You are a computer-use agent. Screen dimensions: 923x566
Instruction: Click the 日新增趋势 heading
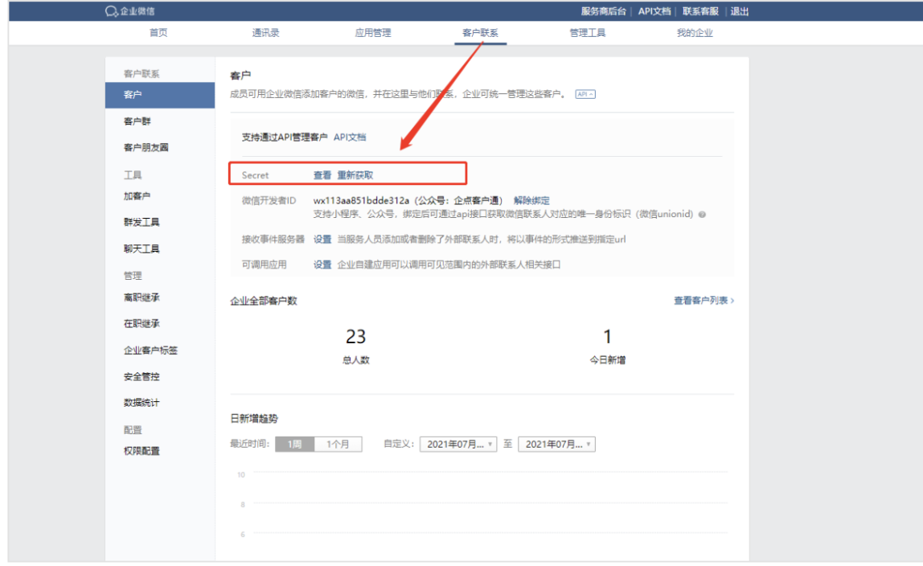(x=254, y=419)
